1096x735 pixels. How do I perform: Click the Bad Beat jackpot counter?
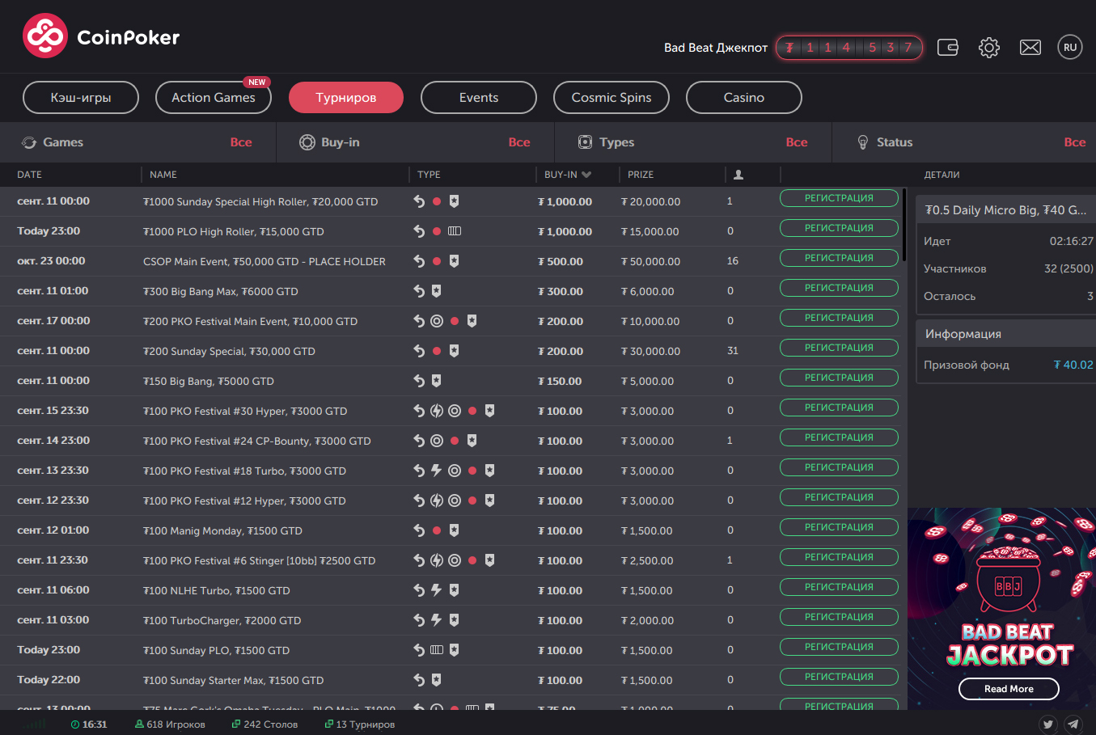tap(848, 48)
